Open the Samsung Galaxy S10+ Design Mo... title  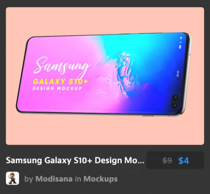coord(75,160)
